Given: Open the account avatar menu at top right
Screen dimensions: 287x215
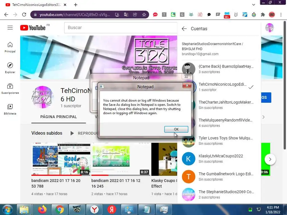Looking at the screenshot, I should click(x=269, y=28).
